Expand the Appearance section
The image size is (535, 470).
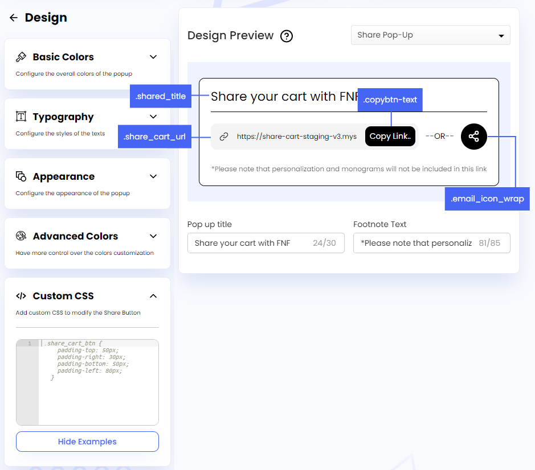coord(153,176)
